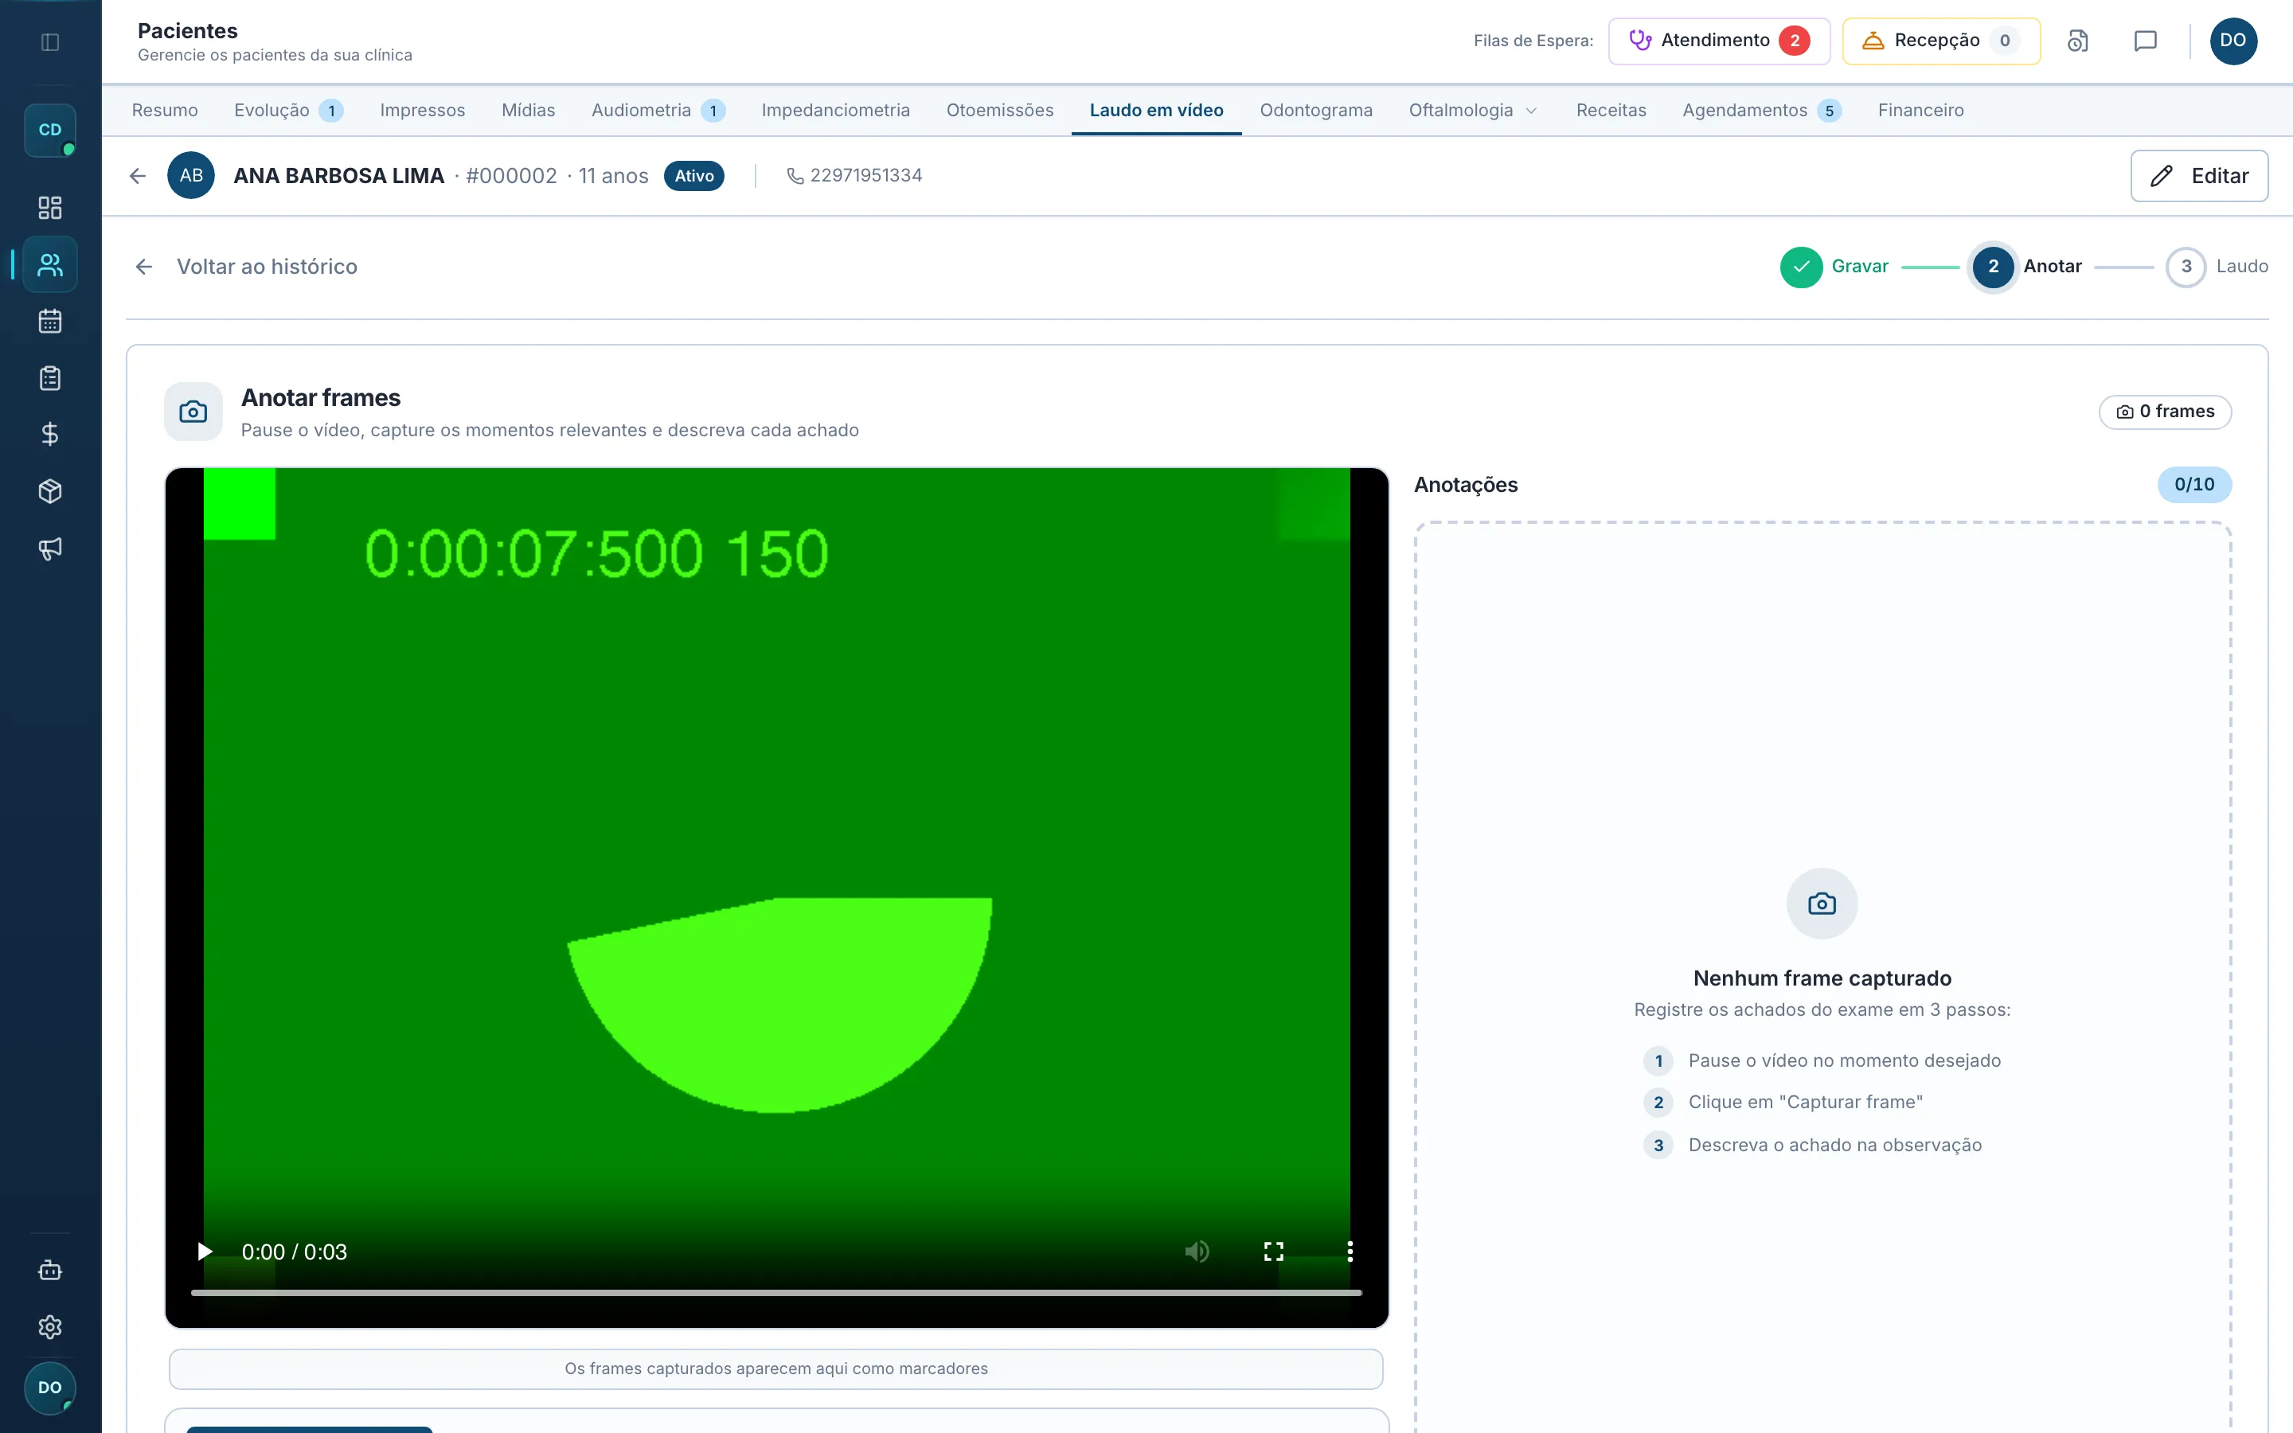This screenshot has width=2293, height=1433.
Task: Play the exam video
Action: pyautogui.click(x=204, y=1251)
